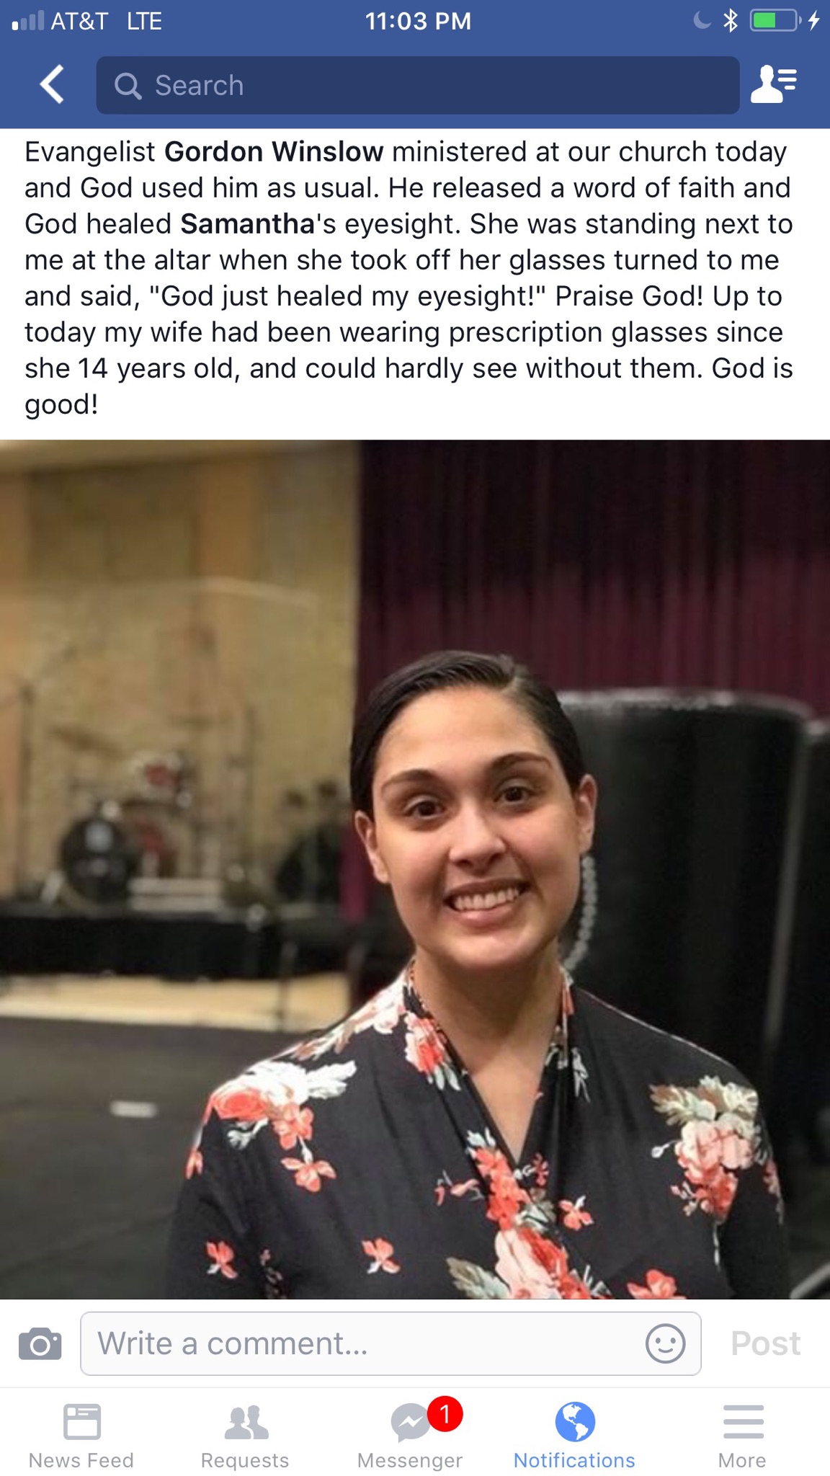The width and height of the screenshot is (830, 1476).
Task: Focus the Write a comment field
Action: pos(391,1343)
